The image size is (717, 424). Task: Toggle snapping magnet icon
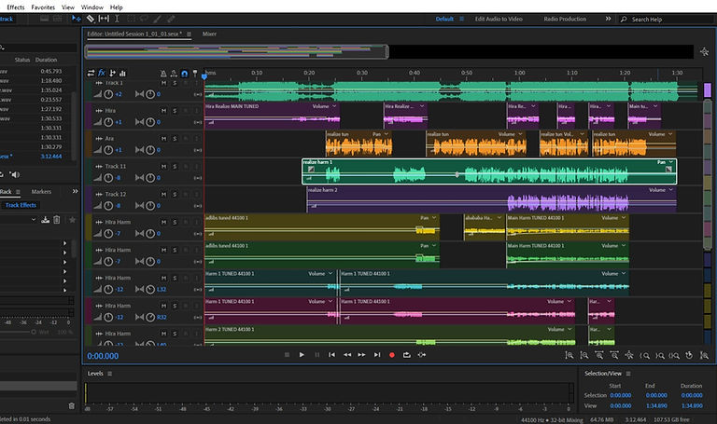pyautogui.click(x=184, y=73)
